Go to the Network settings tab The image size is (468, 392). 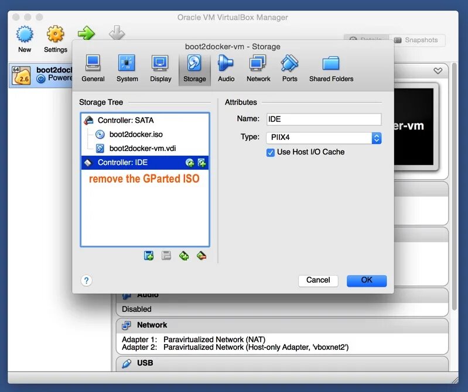[258, 68]
